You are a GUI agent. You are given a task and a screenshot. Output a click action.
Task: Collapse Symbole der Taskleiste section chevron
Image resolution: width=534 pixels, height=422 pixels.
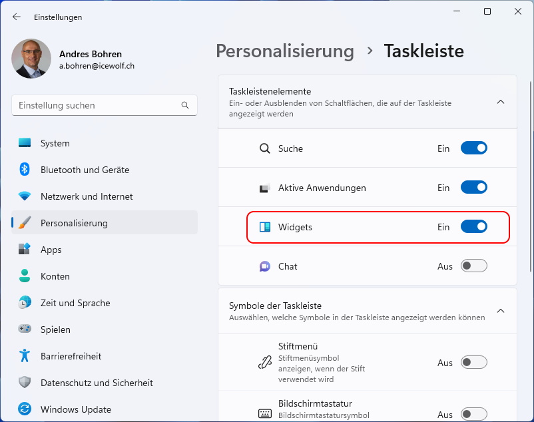(500, 311)
